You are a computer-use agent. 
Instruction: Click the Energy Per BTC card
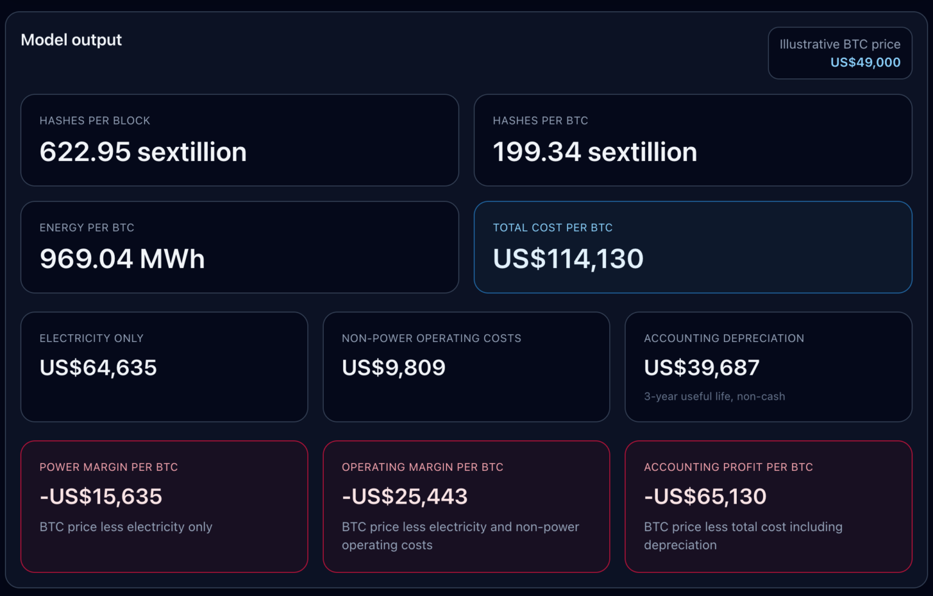coord(240,247)
